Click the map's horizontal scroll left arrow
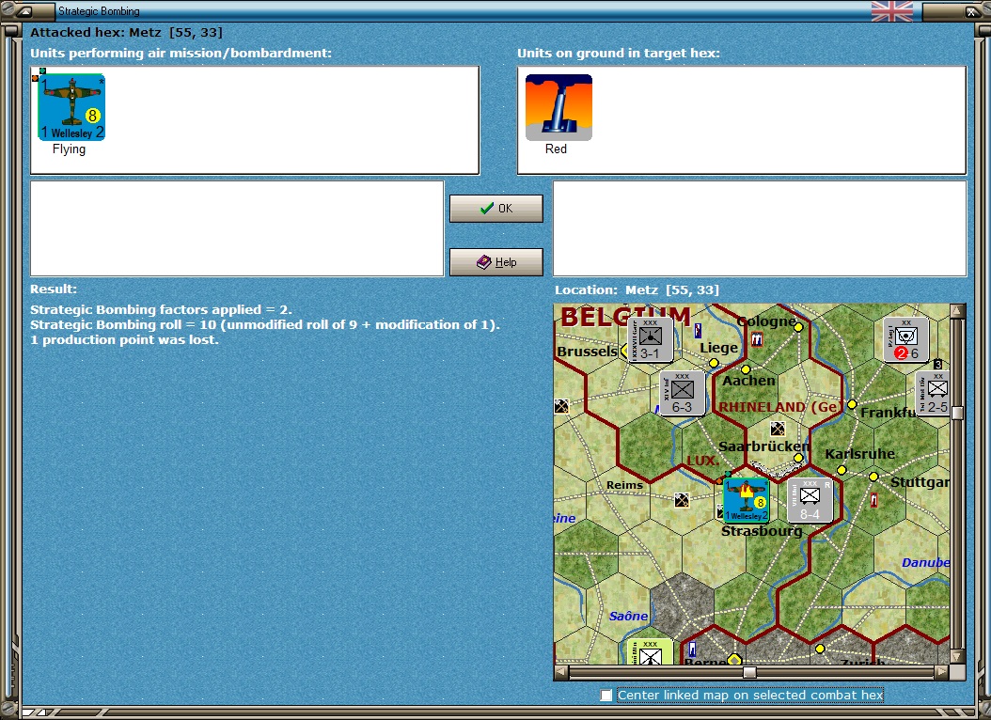 click(x=561, y=673)
